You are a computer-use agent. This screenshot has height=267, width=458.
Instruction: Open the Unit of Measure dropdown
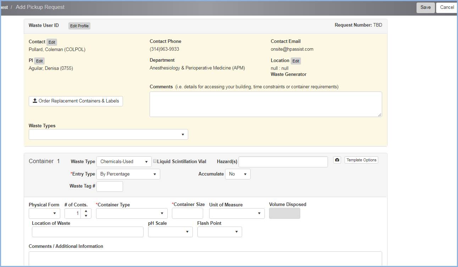click(x=236, y=213)
